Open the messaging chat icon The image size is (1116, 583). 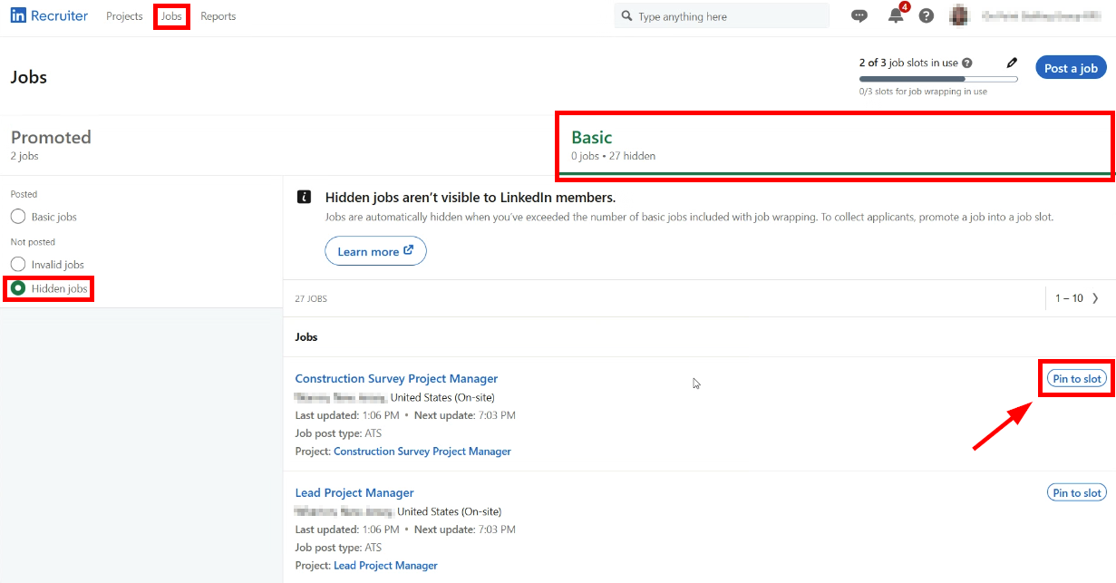pyautogui.click(x=859, y=16)
